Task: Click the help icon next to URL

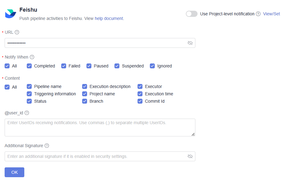Action: click(x=17, y=32)
